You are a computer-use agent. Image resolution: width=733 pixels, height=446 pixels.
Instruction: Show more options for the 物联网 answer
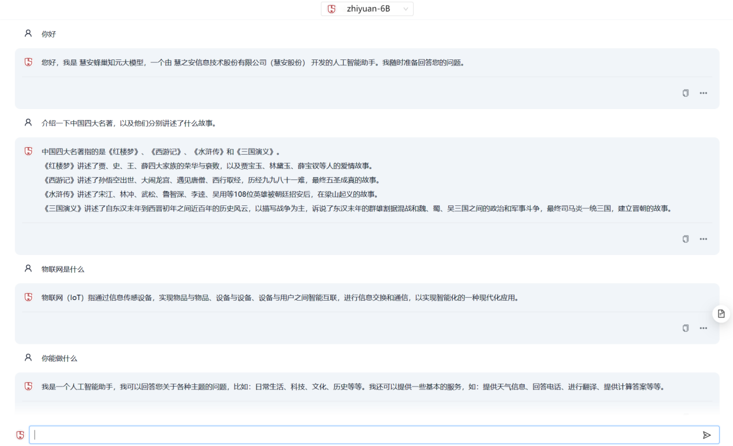click(703, 328)
